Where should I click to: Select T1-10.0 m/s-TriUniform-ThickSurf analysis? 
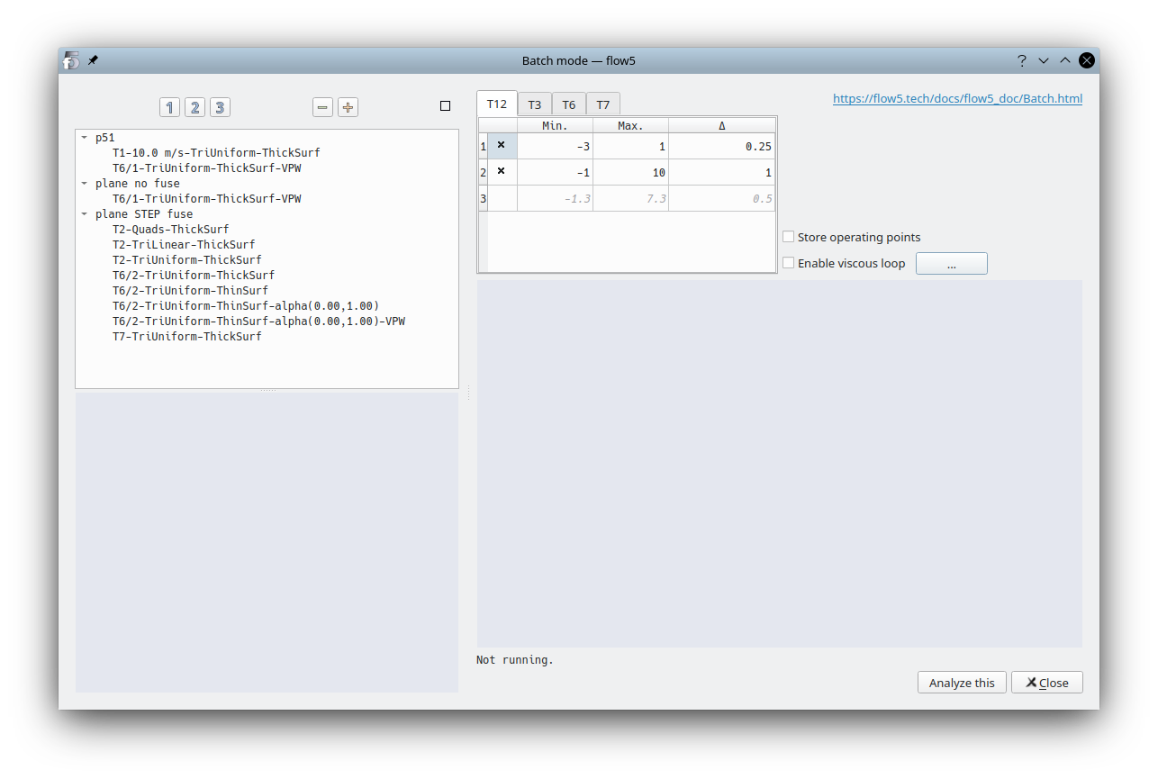click(216, 153)
